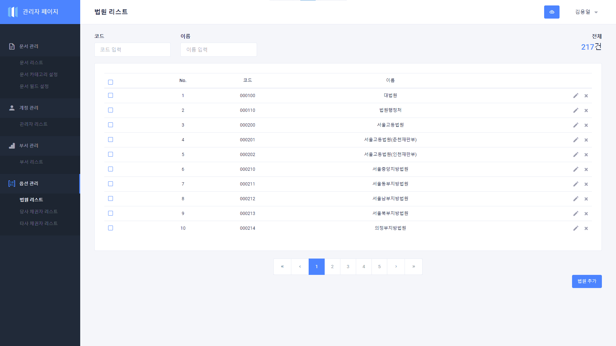This screenshot has width=616, height=346.
Task: Click the 법원 추가 button
Action: click(587, 281)
